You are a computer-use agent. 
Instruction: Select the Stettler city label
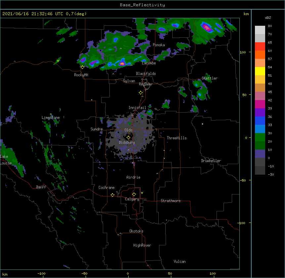(x=210, y=78)
